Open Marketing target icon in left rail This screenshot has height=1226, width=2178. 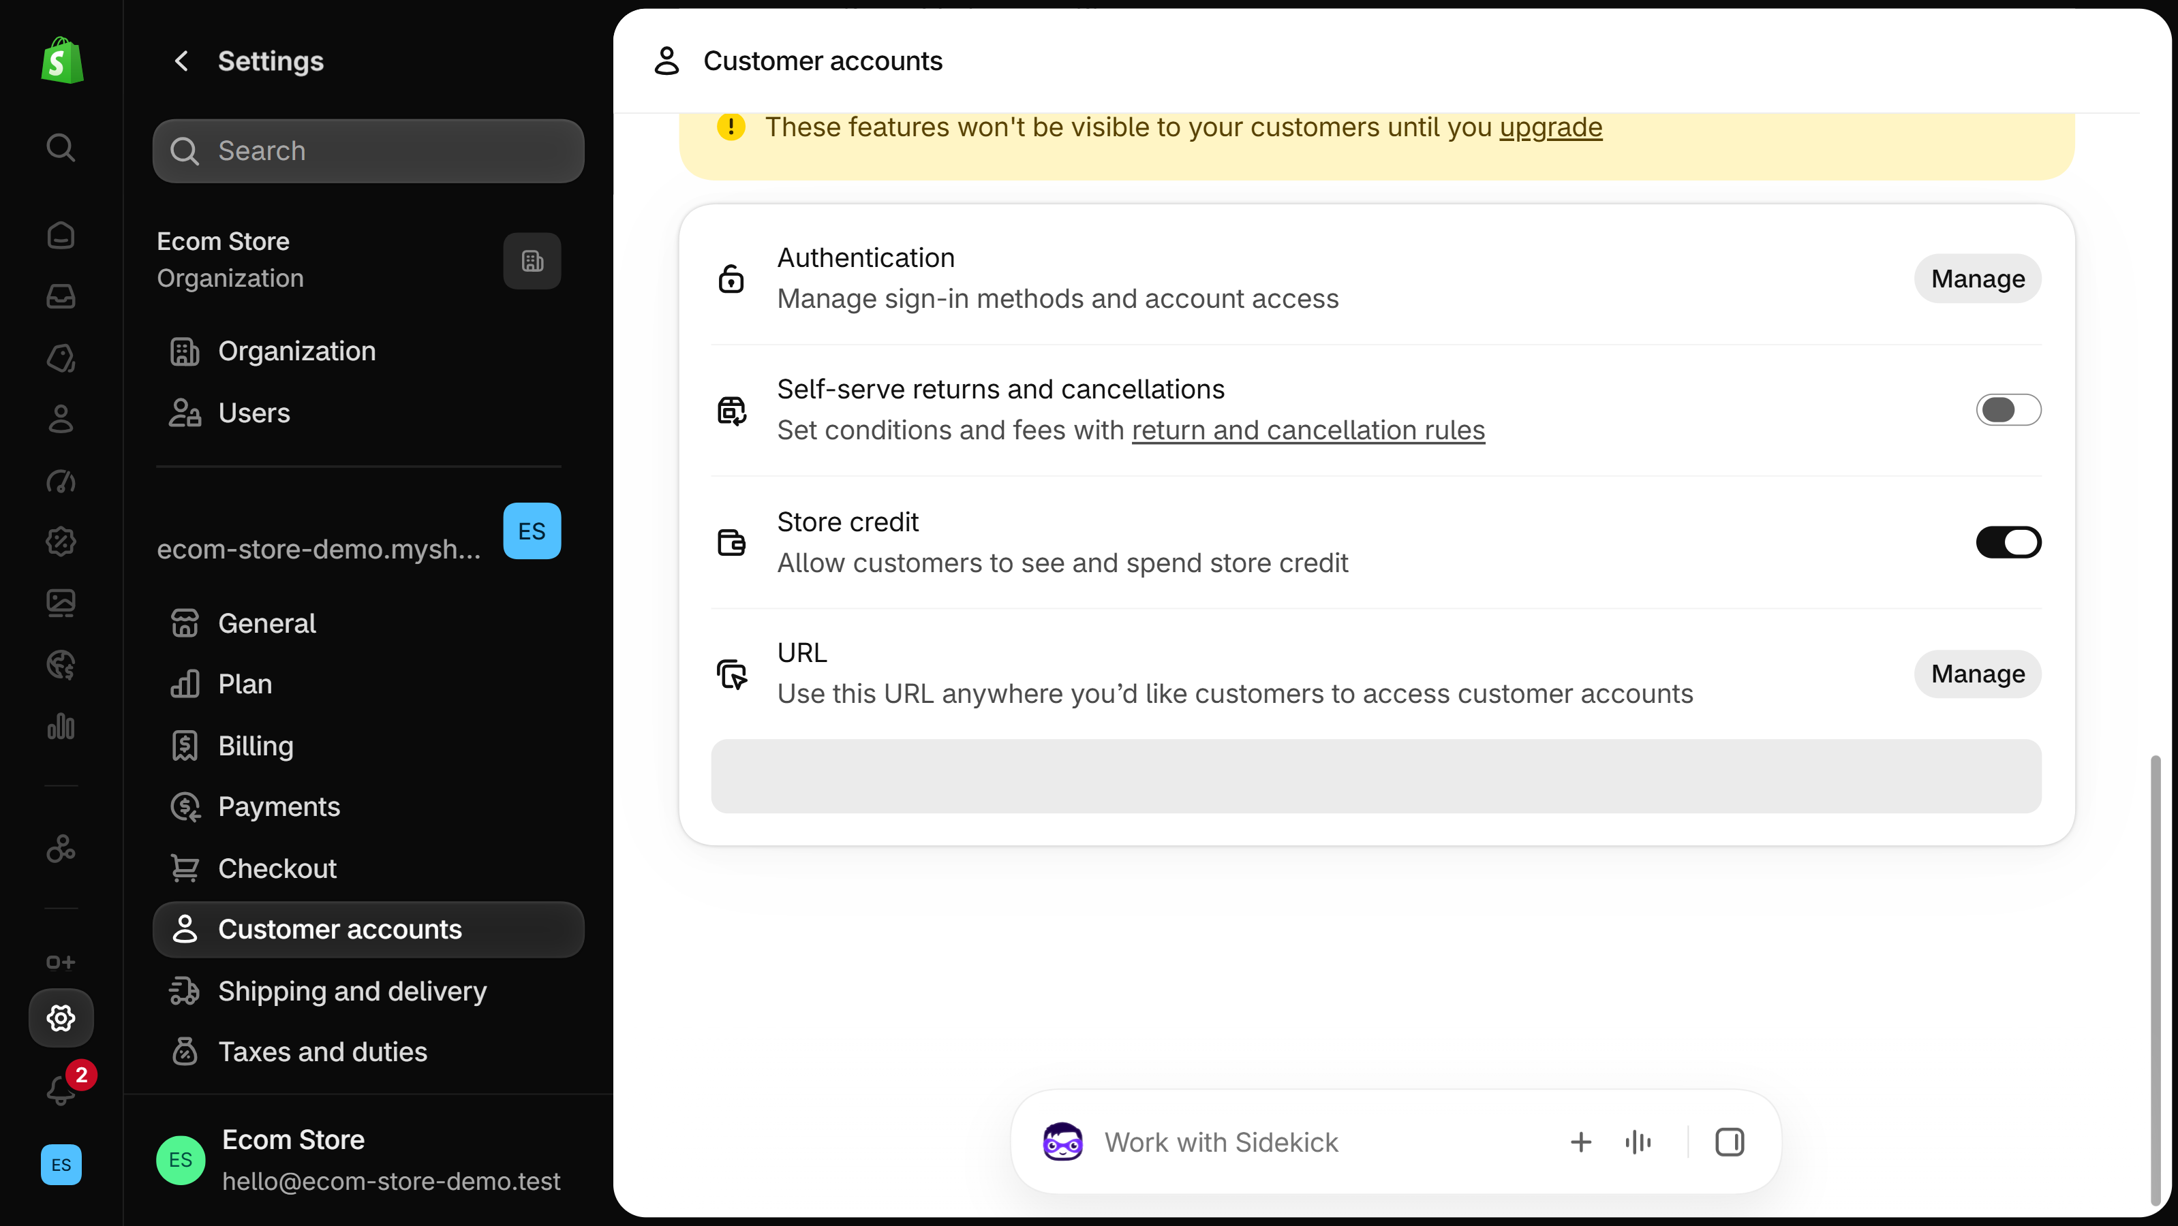pyautogui.click(x=61, y=480)
